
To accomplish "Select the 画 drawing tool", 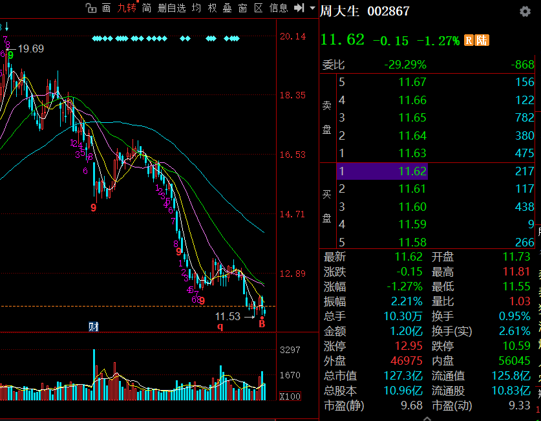I will 106,8.
